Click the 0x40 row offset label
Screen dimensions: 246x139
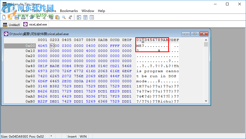pos(30,66)
